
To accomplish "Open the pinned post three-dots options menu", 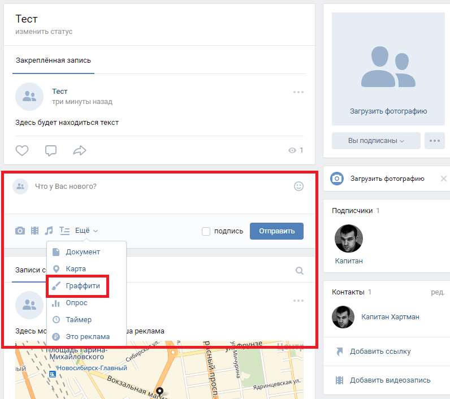I will 298,92.
